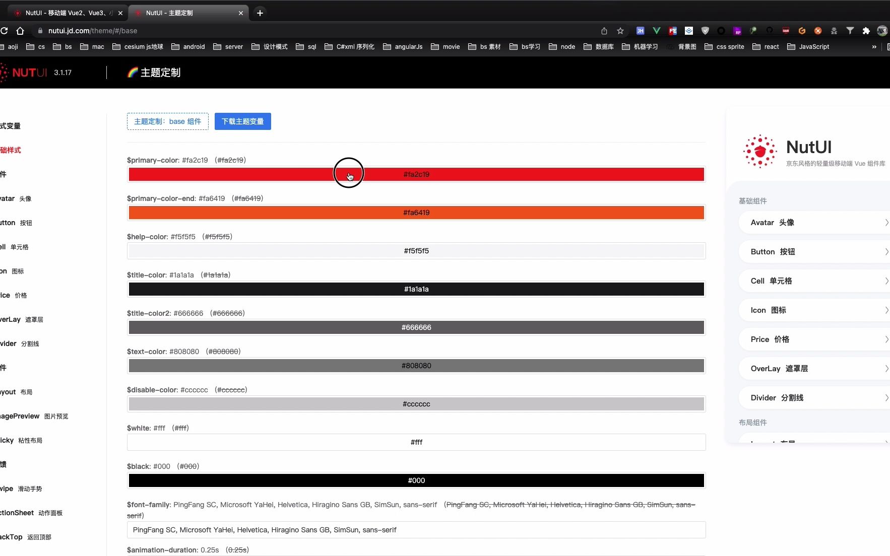The image size is (890, 556).
Task: Open ImagePreview 图片预览 in the left sidebar
Action: coord(34,416)
